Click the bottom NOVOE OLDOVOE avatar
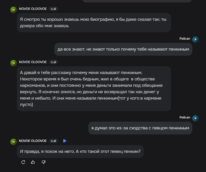This screenshot has height=172, width=206. [x=14, y=142]
